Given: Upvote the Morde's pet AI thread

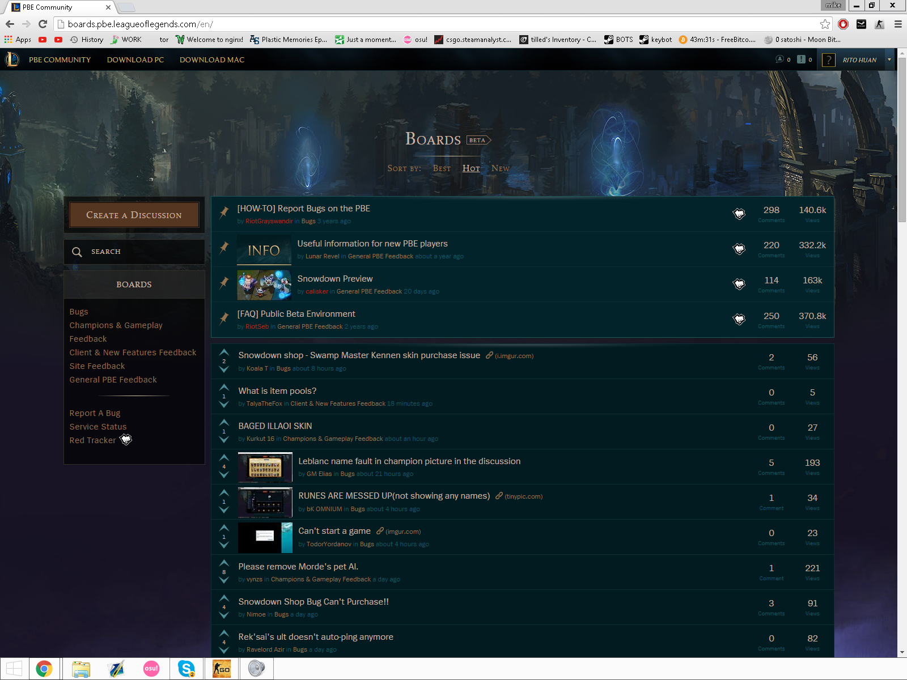Looking at the screenshot, I should pos(224,563).
